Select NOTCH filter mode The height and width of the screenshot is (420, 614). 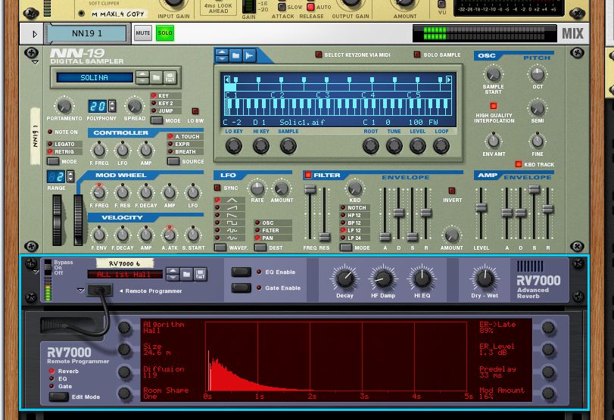[354, 208]
